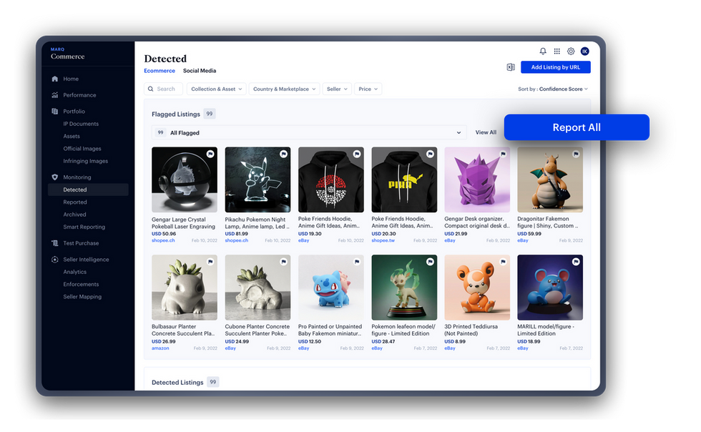Open the Country & Marketplace filter dropdown
Screen dimensions: 701x432
pos(285,89)
